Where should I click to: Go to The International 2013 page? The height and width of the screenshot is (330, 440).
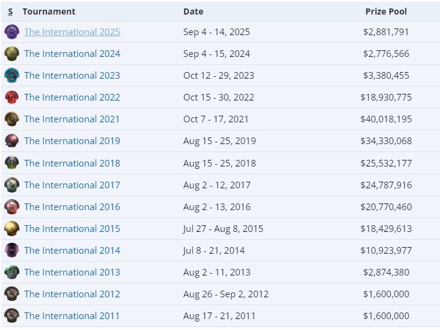pyautogui.click(x=72, y=272)
